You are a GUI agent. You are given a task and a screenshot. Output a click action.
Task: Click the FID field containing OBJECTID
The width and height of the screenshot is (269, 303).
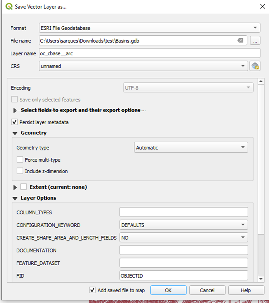point(183,275)
